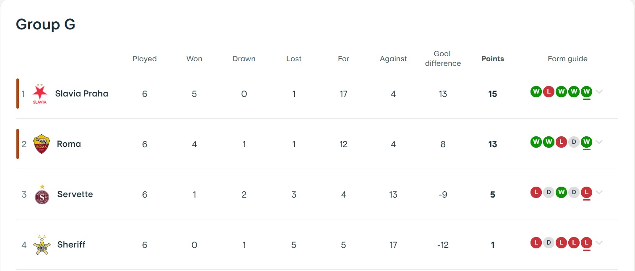Viewport: 635px width, 271px height.
Task: Open the Slavia Praha team link
Action: point(82,94)
